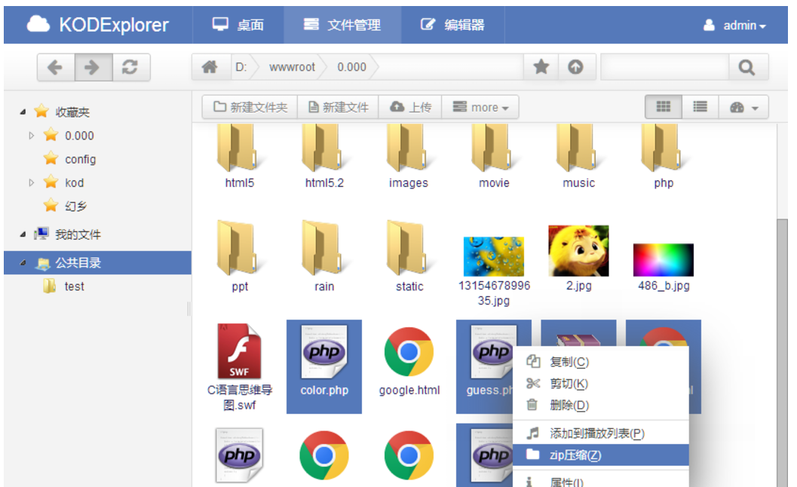797x487 pixels.
Task: Click the magnifier search button
Action: tap(746, 67)
